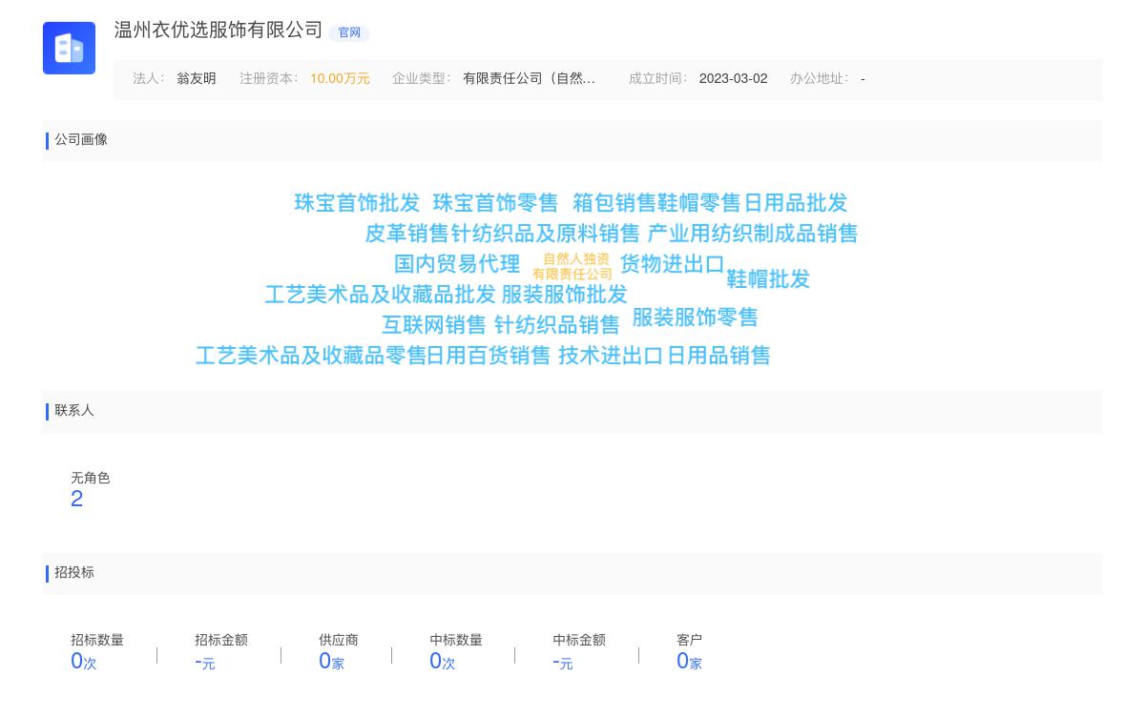Image resolution: width=1145 pixels, height=717 pixels.
Task: Open the 官网 official website link
Action: [x=349, y=32]
